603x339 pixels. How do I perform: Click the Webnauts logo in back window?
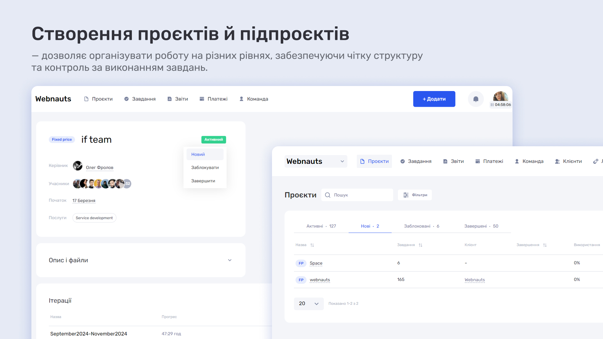click(x=53, y=99)
